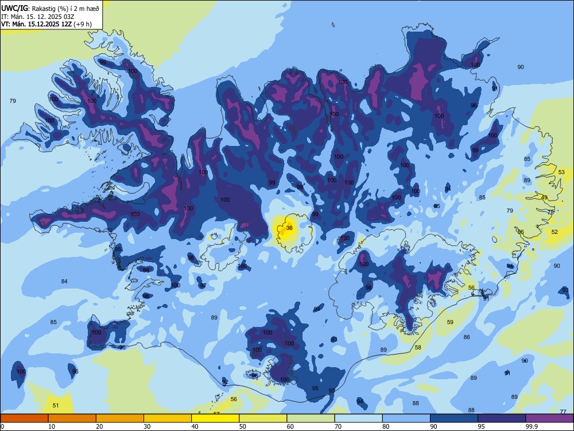Image resolution: width=574 pixels, height=431 pixels.
Task: Select the purple above-99.9 legend swatch
Action: click(x=549, y=418)
